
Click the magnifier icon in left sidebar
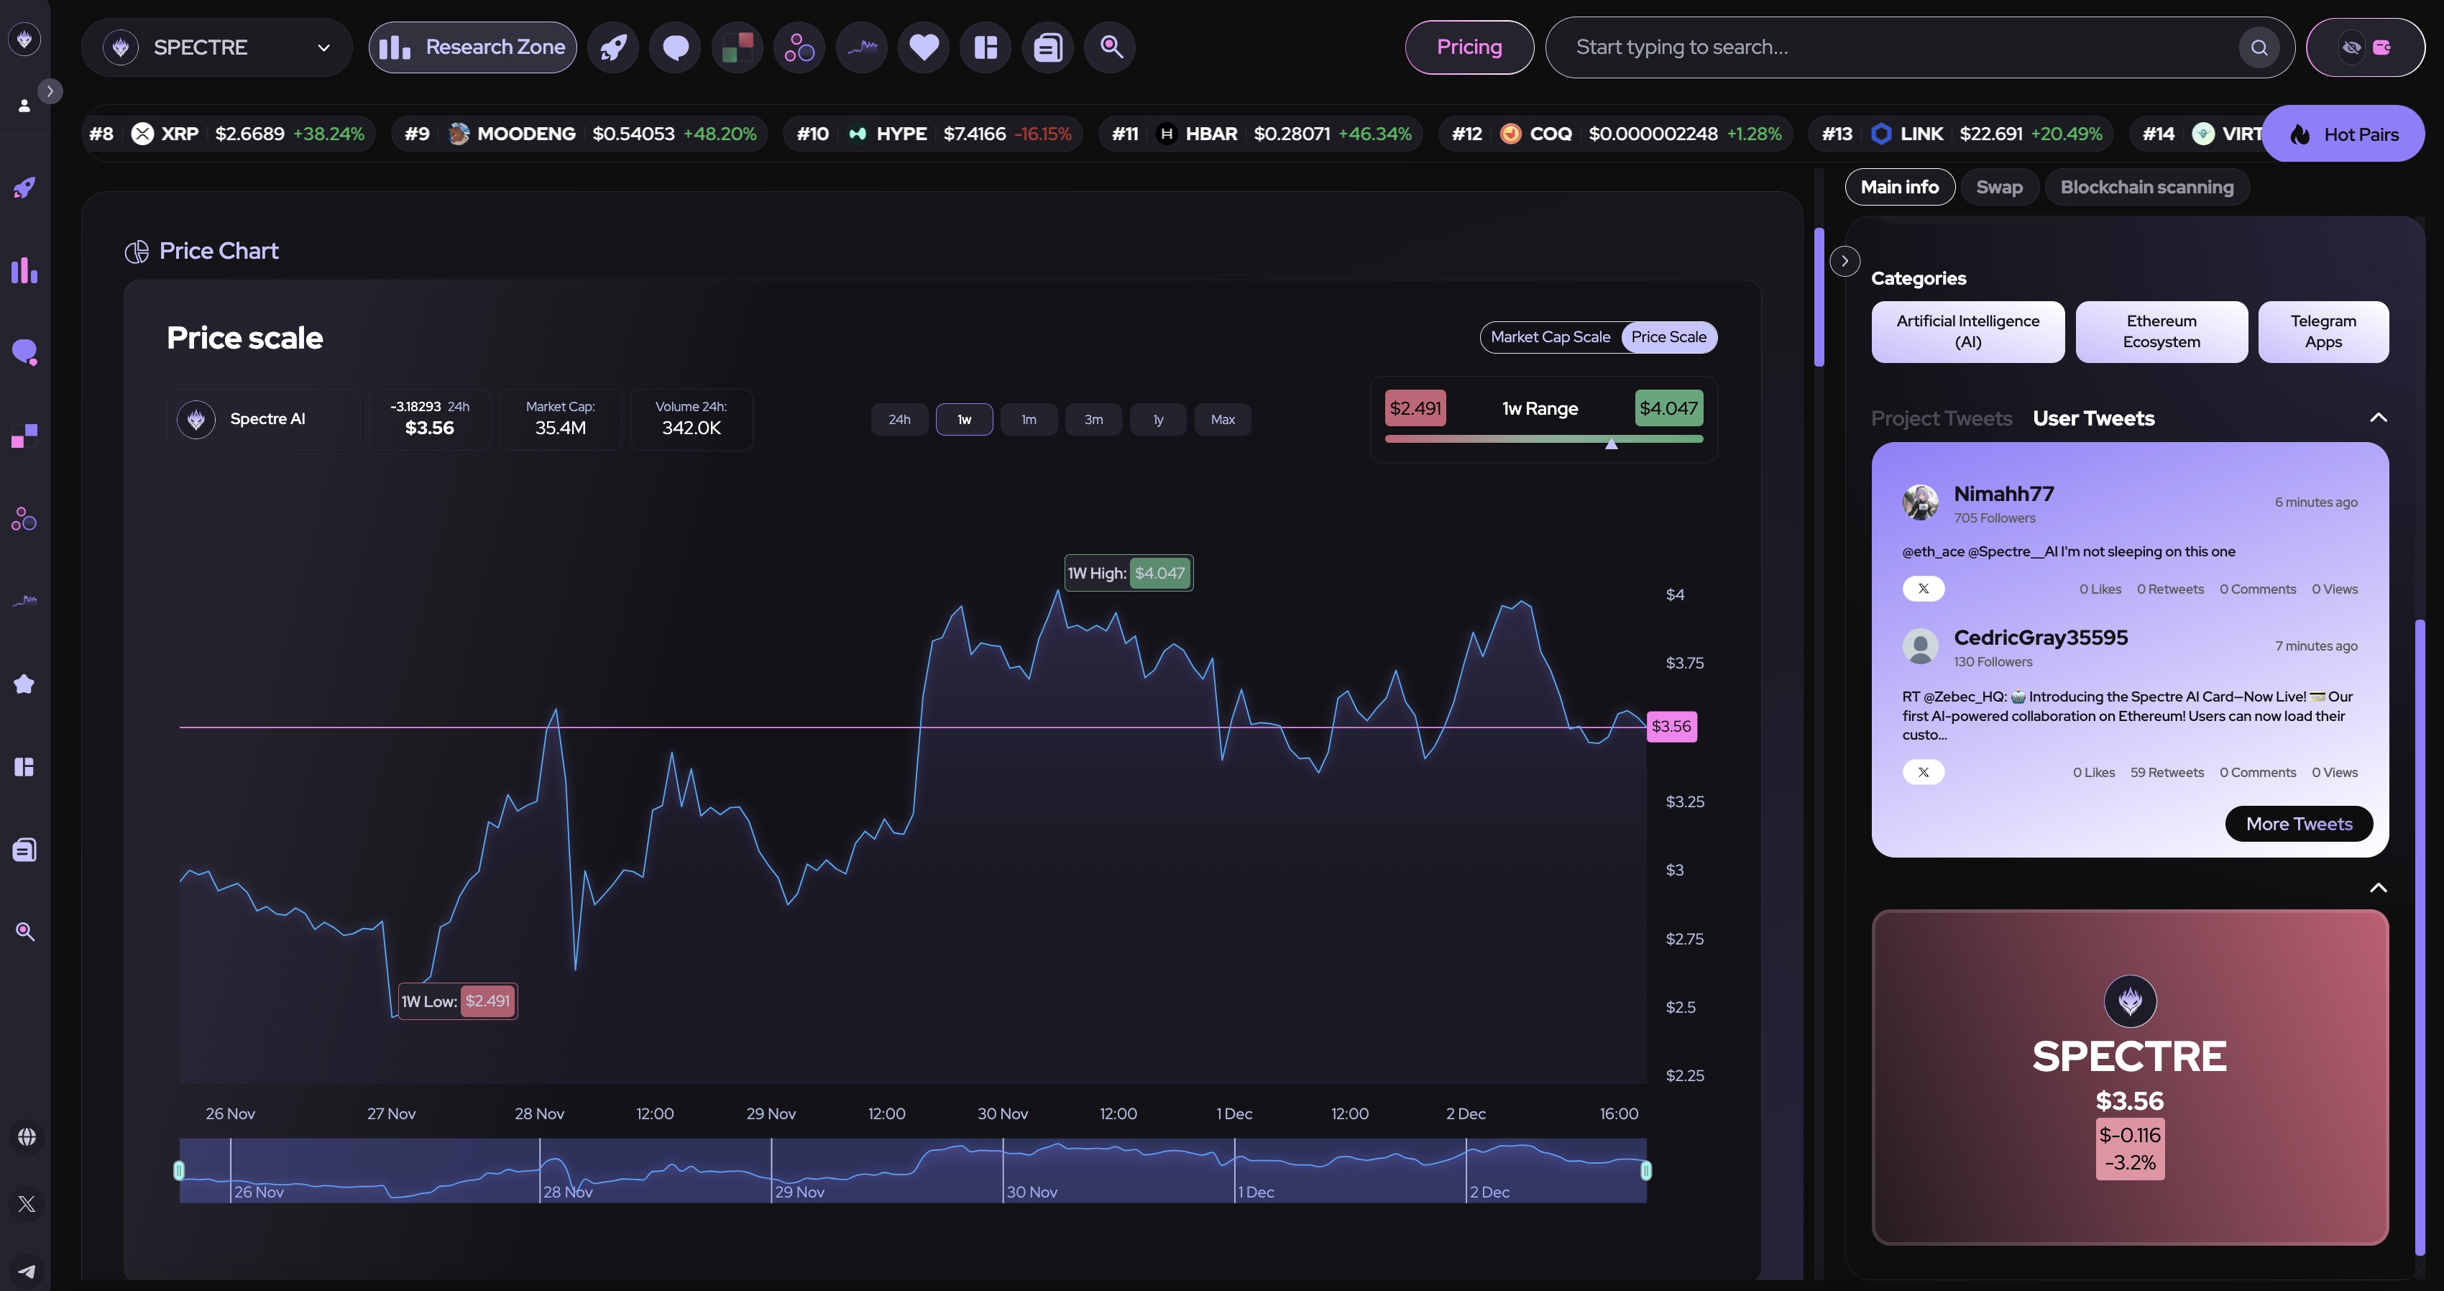coord(24,932)
